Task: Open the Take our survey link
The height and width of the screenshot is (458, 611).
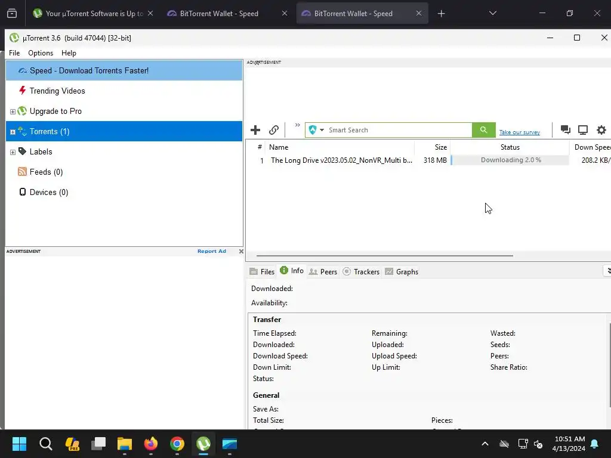Action: click(520, 132)
